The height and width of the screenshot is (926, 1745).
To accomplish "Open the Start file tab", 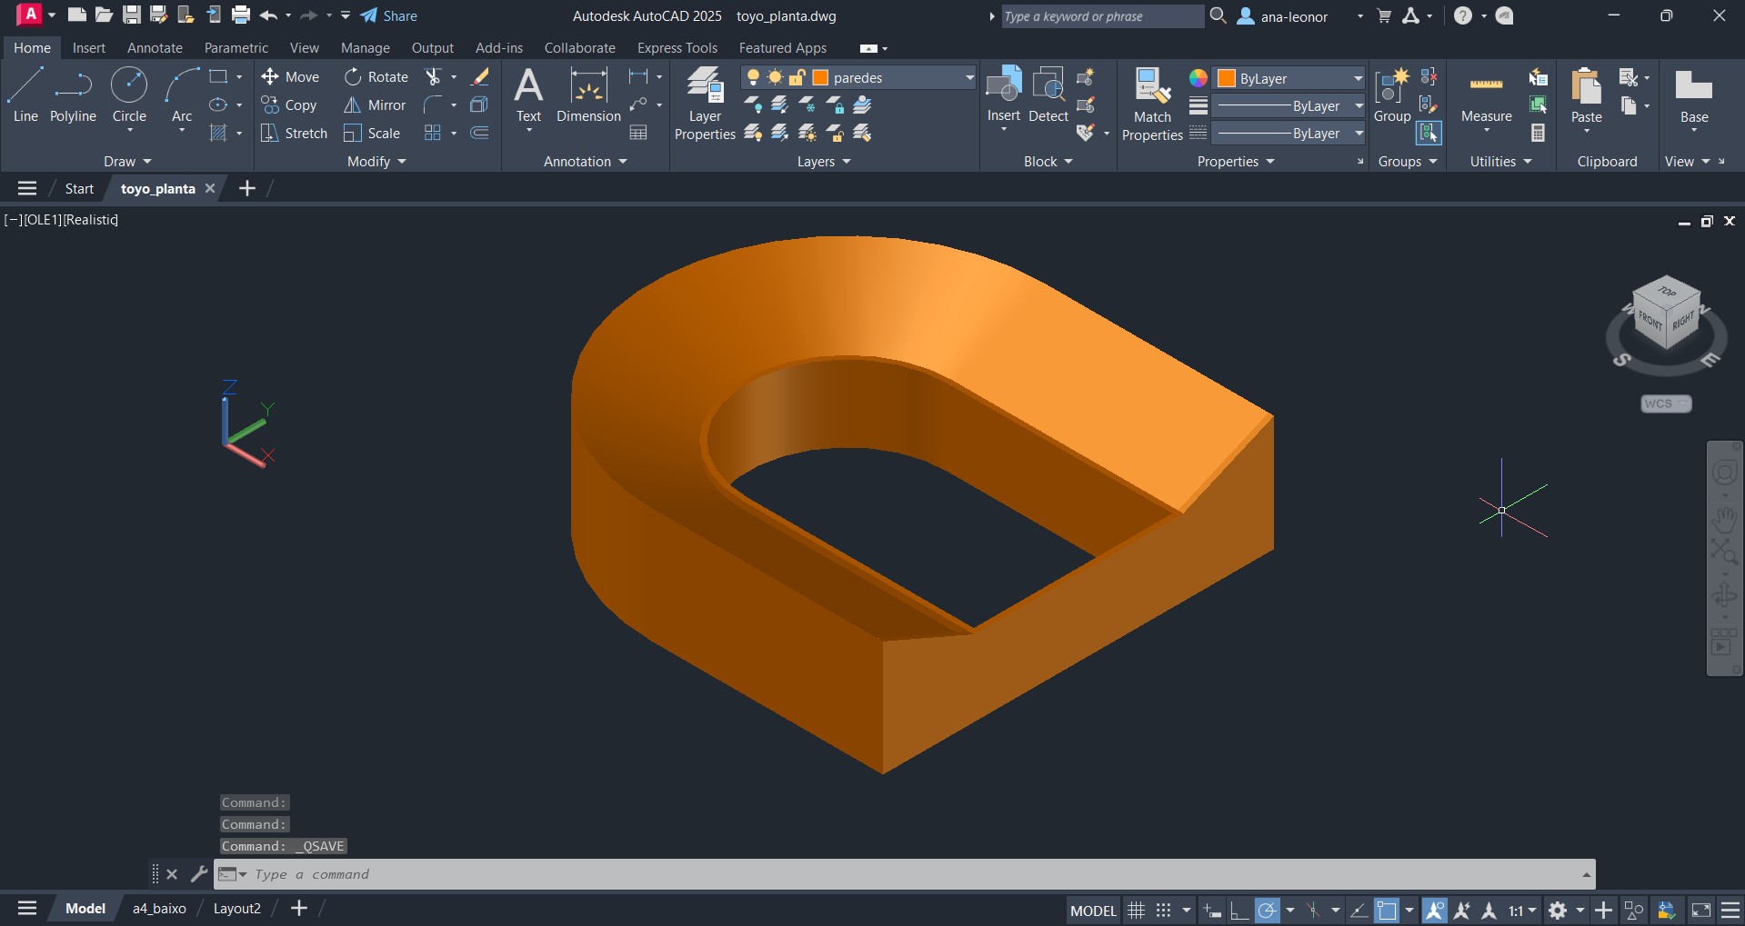I will click(79, 189).
